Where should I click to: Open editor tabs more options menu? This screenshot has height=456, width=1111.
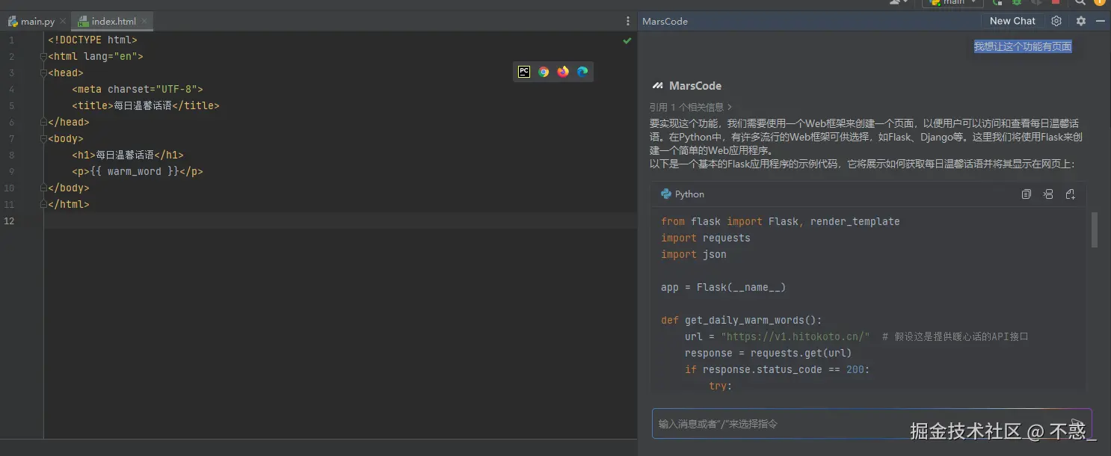[628, 22]
